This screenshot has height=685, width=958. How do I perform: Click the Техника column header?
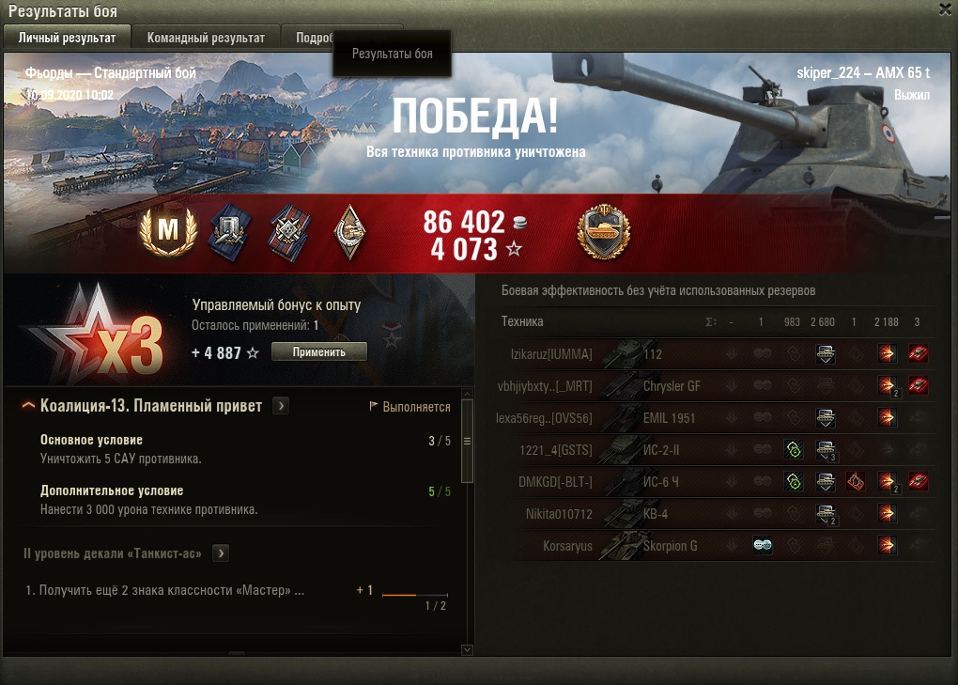(522, 321)
